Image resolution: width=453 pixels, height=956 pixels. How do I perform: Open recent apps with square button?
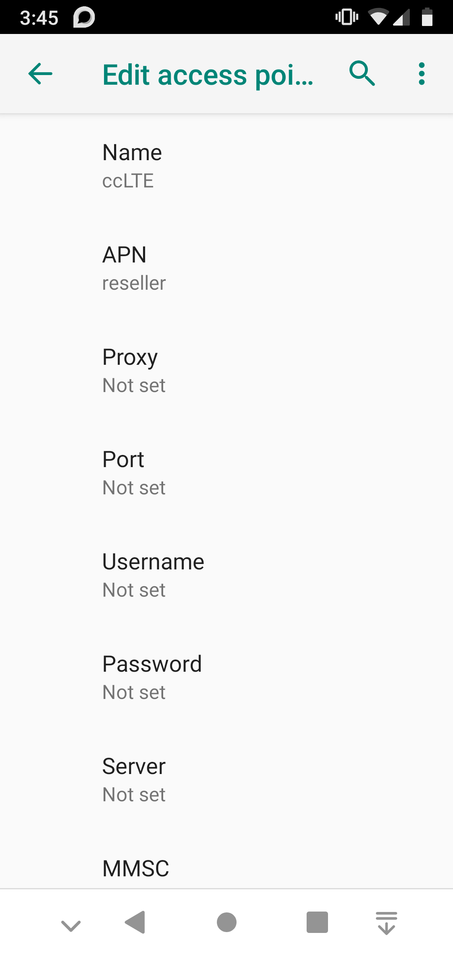317,922
